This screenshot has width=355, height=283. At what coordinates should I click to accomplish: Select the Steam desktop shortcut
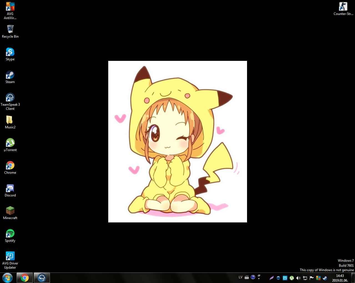[x=10, y=77]
